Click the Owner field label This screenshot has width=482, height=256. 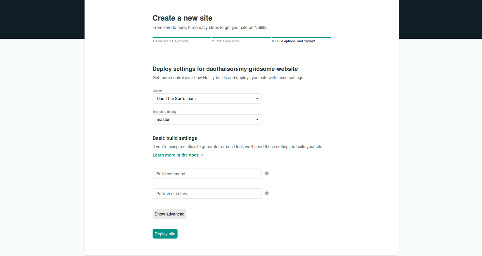157,91
